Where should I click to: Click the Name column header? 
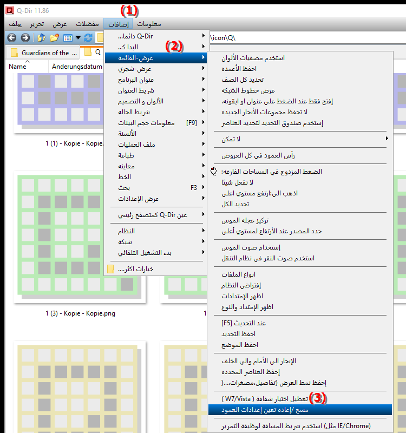click(18, 67)
